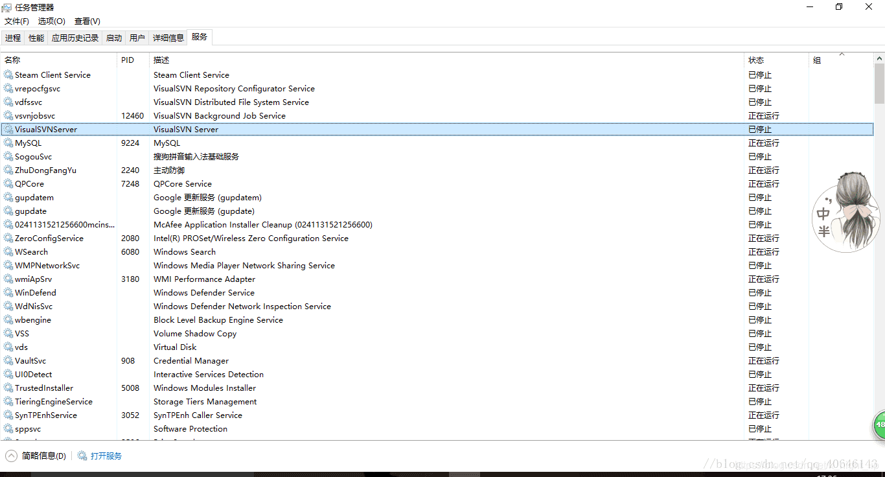Click the 'Software Protection' description
The height and width of the screenshot is (477, 885).
pyautogui.click(x=190, y=429)
